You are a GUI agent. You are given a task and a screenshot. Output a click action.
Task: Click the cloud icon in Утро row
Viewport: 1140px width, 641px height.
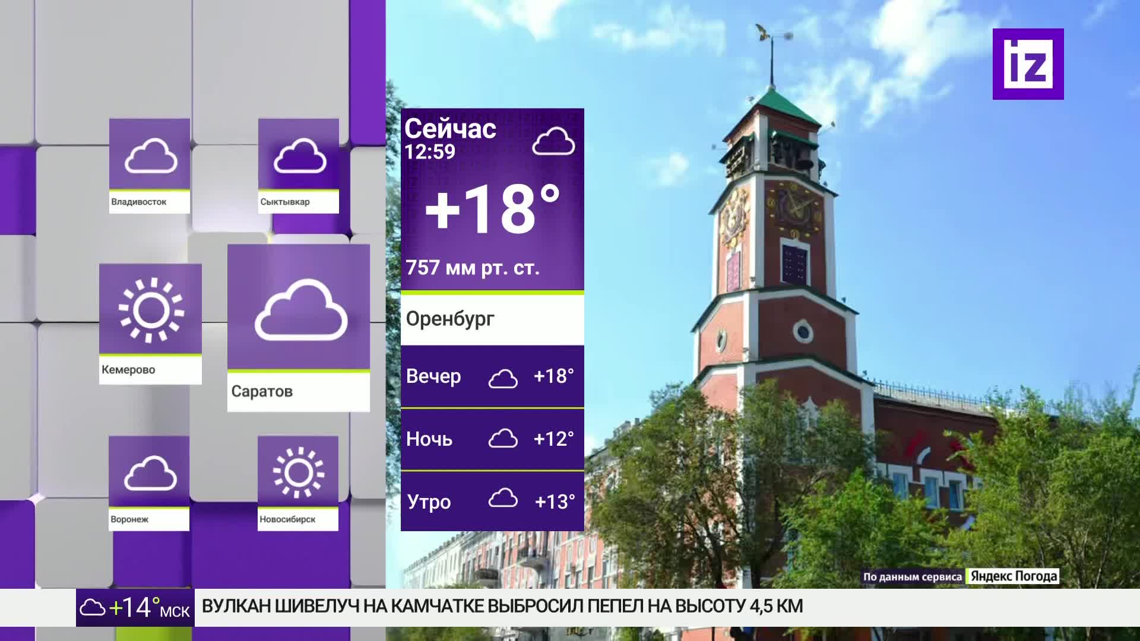point(503,499)
